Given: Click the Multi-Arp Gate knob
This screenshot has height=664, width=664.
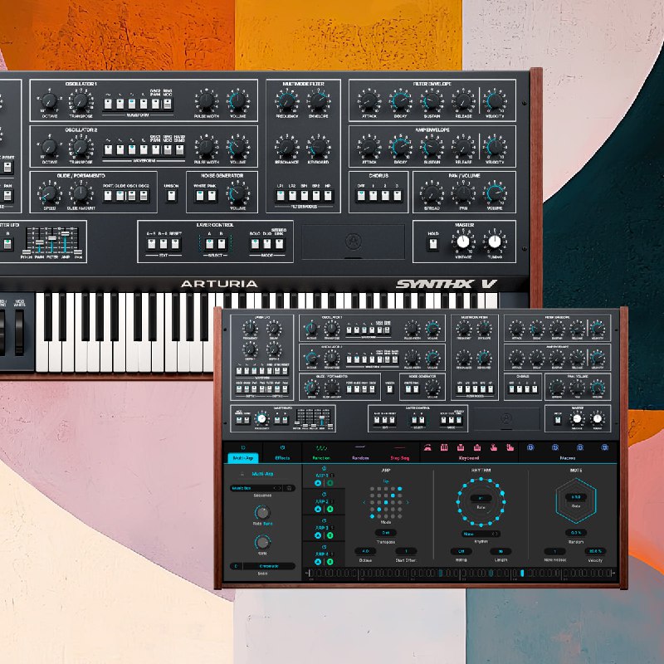Looking at the screenshot, I should click(x=262, y=542).
